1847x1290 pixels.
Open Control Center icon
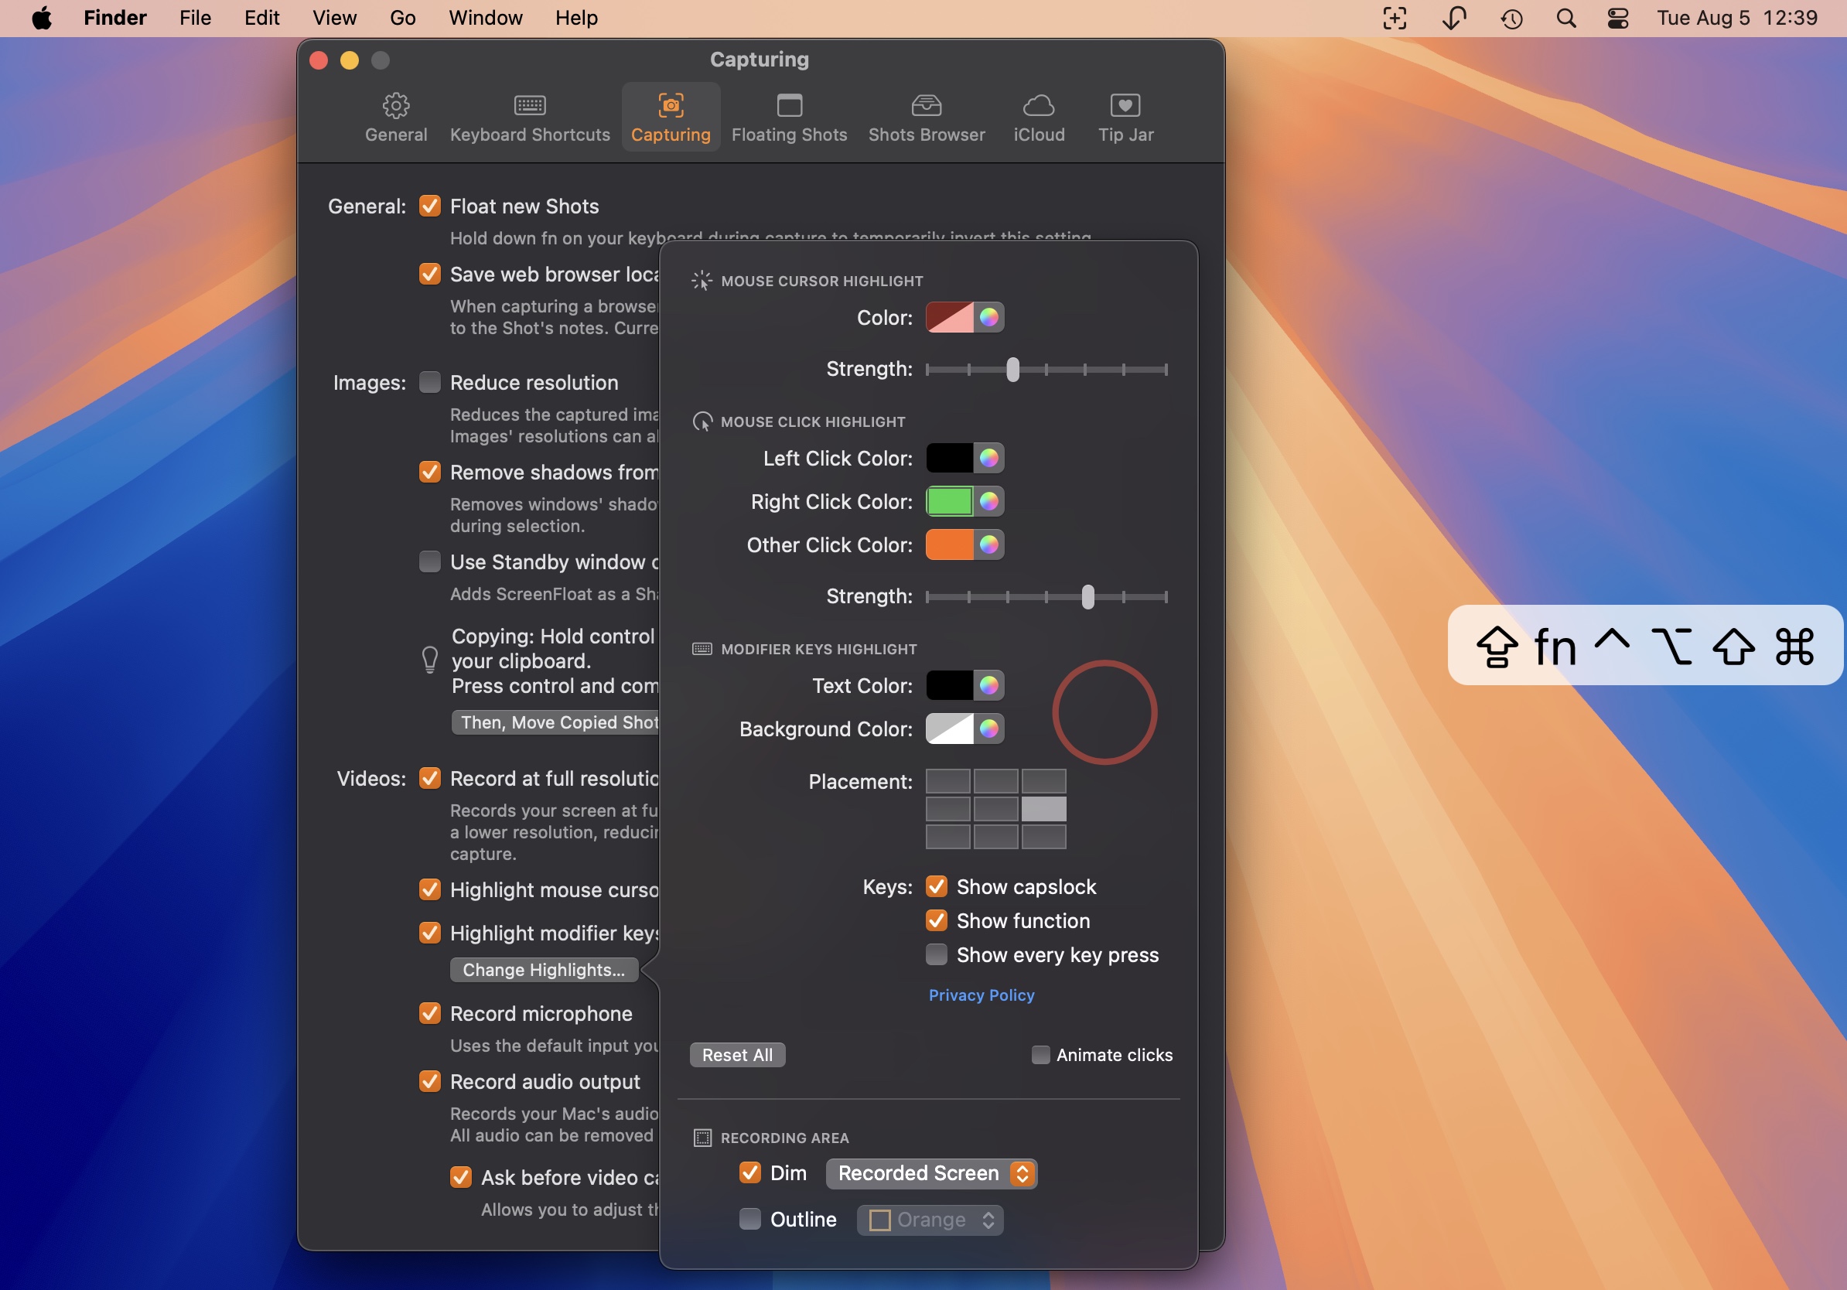(1618, 18)
